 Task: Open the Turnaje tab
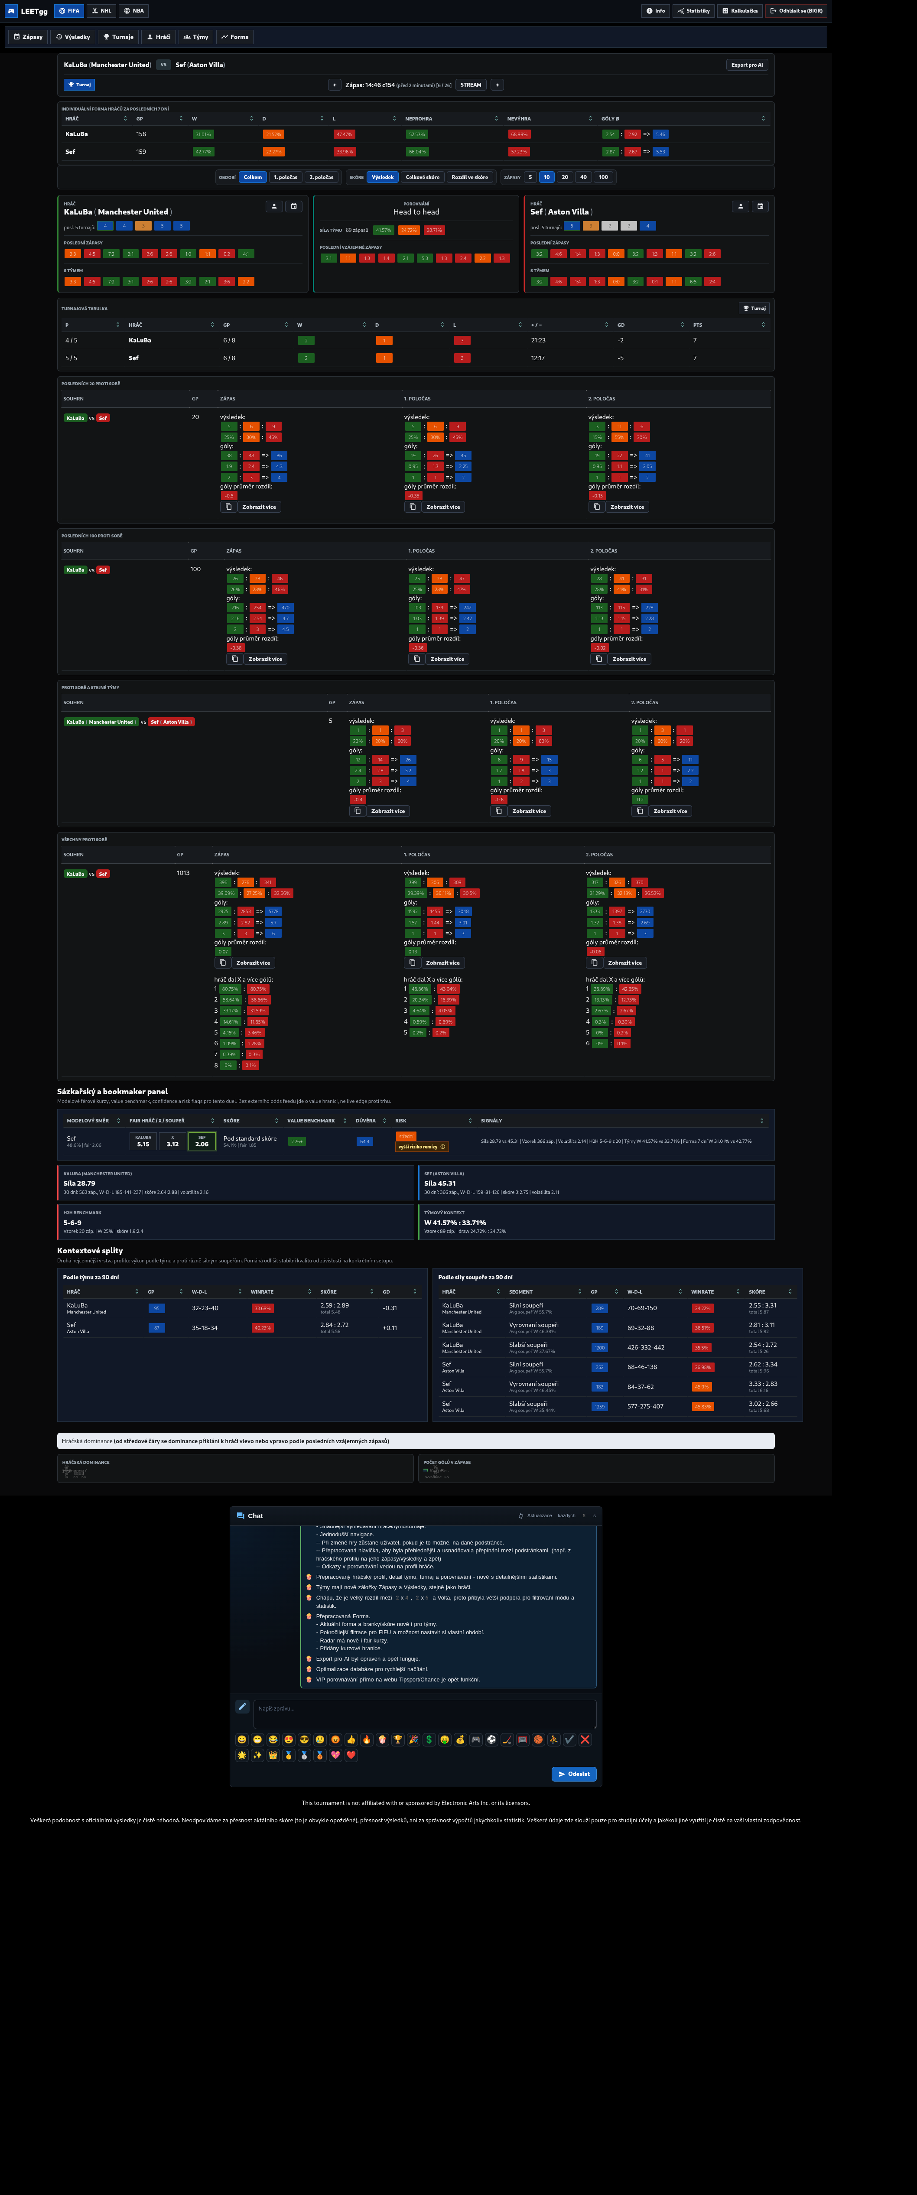[x=118, y=37]
